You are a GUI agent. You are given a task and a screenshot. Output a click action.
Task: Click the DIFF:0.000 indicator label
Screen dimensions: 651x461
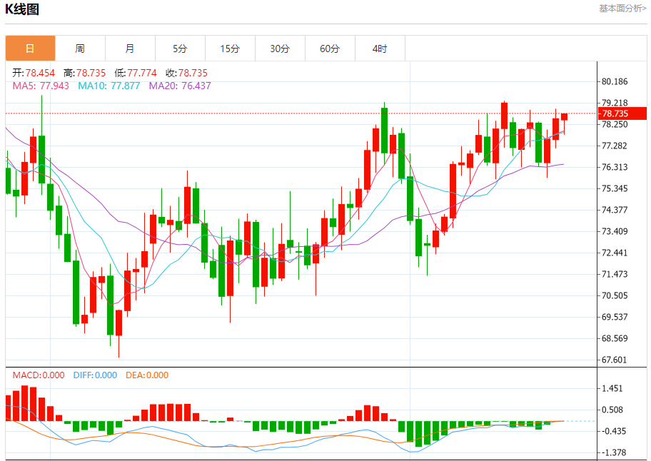click(95, 375)
